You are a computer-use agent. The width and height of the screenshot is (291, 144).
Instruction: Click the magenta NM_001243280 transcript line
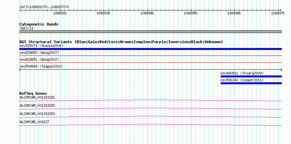coord(150,109)
